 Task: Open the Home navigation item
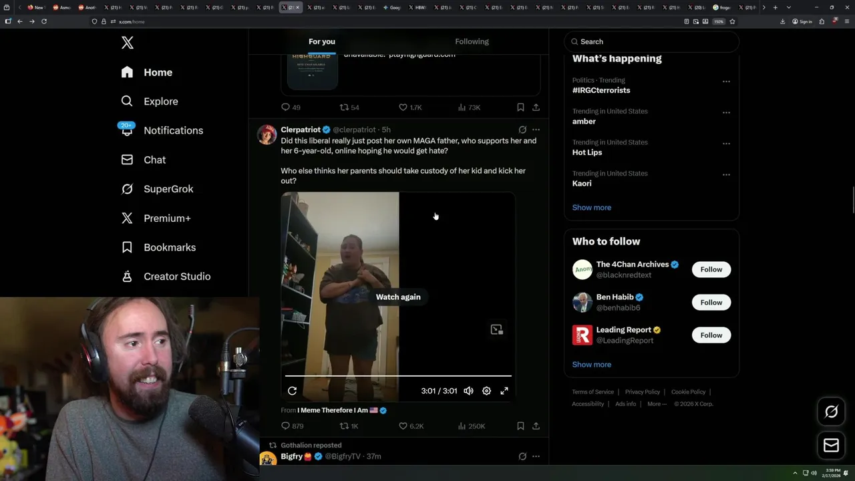pyautogui.click(x=147, y=72)
